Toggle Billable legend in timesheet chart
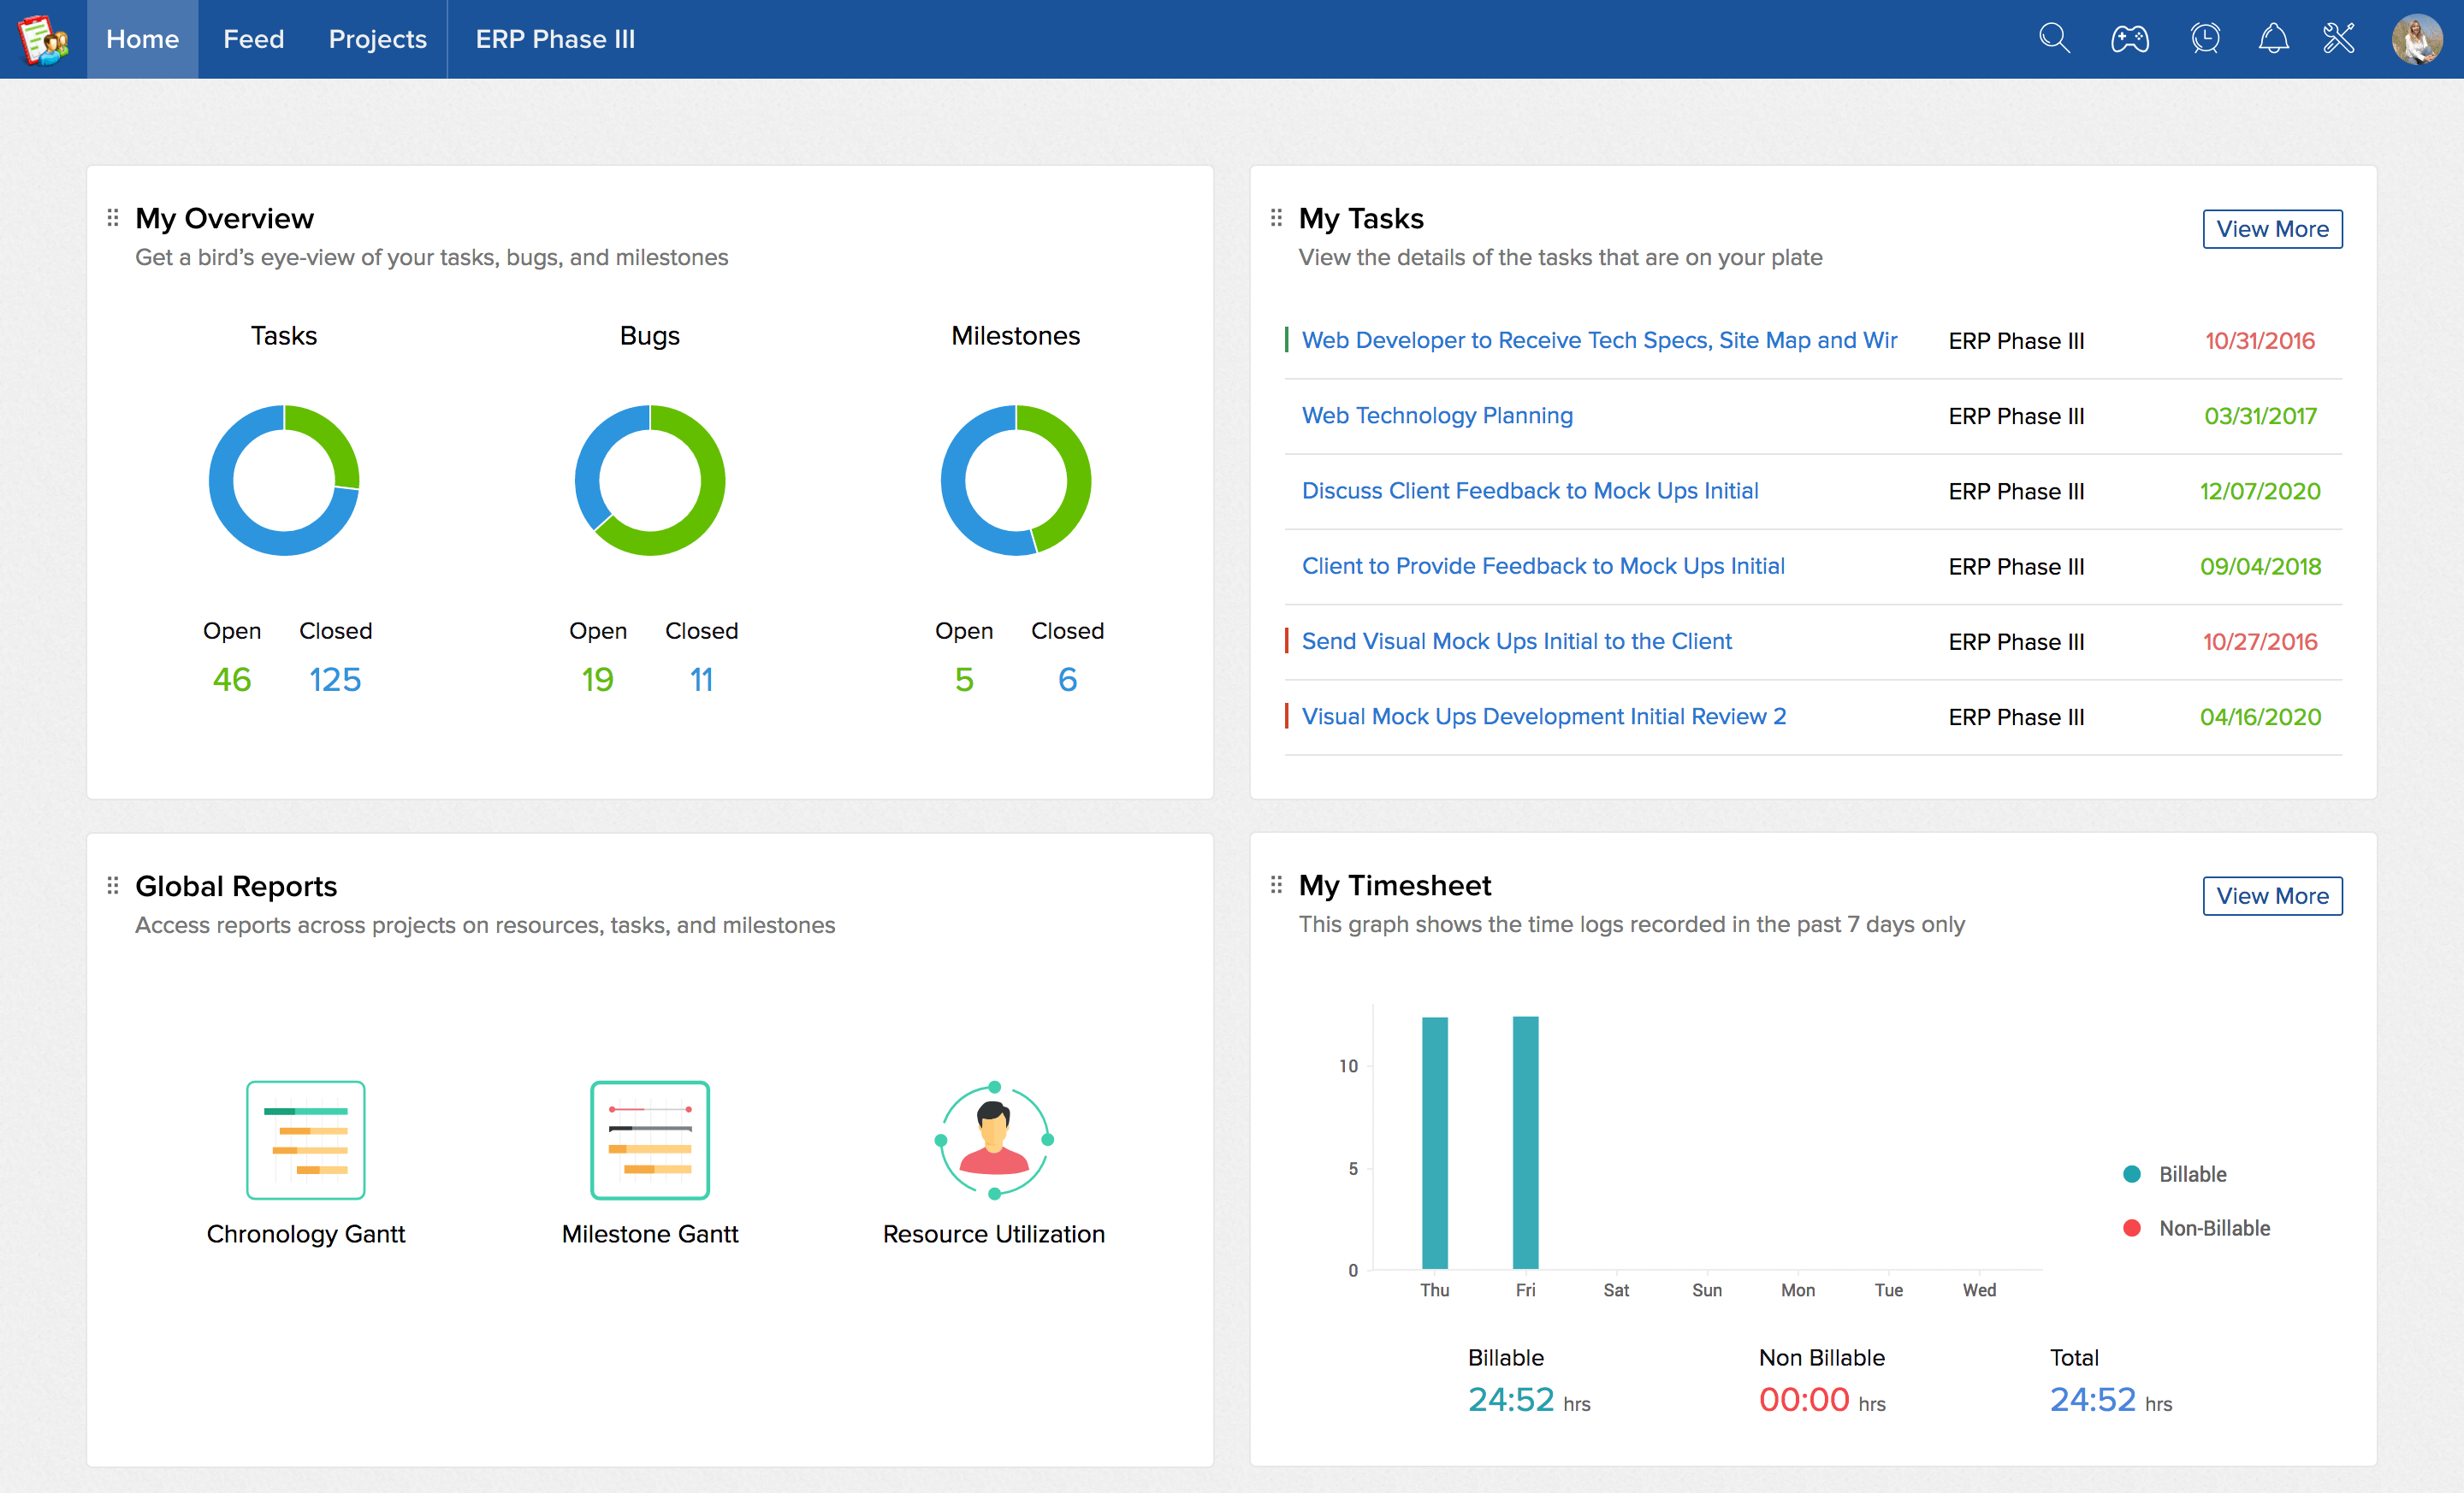This screenshot has width=2464, height=1493. pyautogui.click(x=2174, y=1174)
